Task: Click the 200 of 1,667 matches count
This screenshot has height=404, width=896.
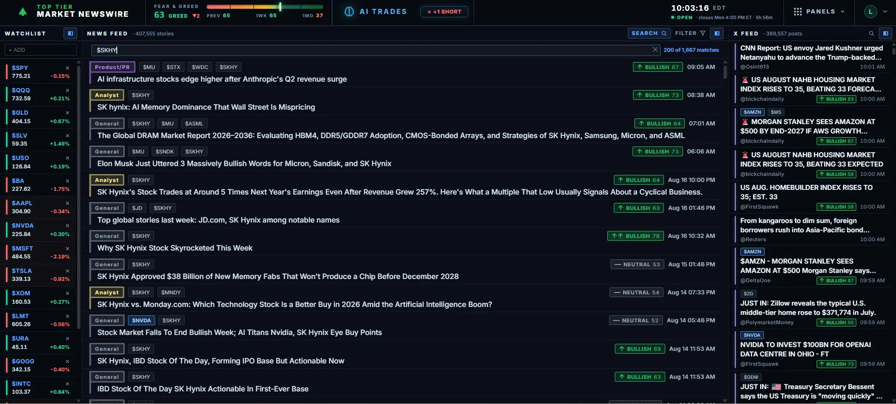Action: (x=691, y=50)
